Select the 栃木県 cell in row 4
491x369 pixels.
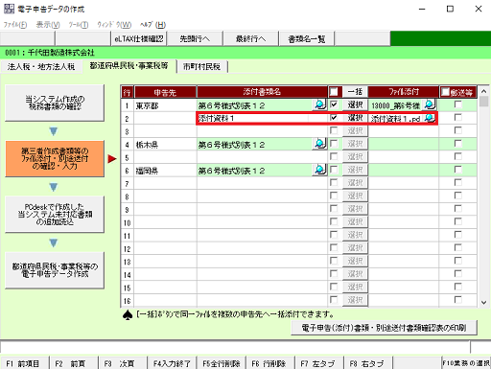[165, 144]
